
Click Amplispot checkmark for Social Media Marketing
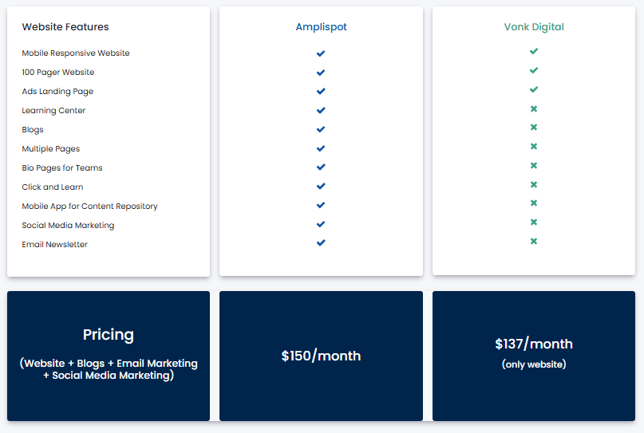pyautogui.click(x=321, y=224)
